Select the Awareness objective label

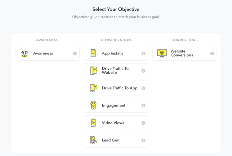(x=43, y=53)
